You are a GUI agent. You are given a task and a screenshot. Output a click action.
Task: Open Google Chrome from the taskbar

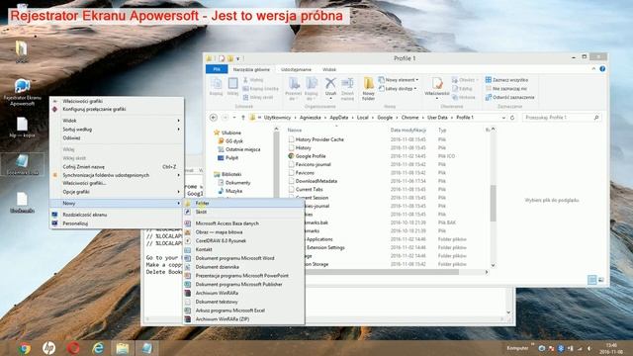[24, 348]
